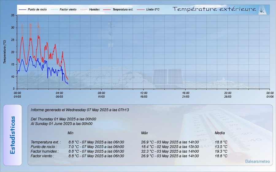Click the x-axis label 08:00 11/05

(x=102, y=95)
